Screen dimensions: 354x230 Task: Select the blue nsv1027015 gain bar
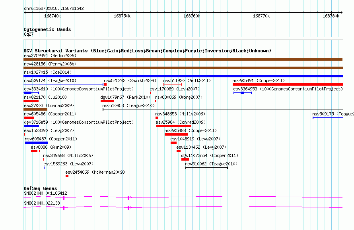pyautogui.click(x=183, y=76)
